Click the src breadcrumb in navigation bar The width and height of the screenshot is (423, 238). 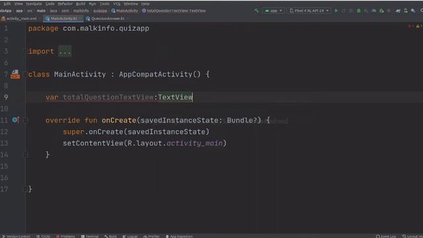coord(30,11)
